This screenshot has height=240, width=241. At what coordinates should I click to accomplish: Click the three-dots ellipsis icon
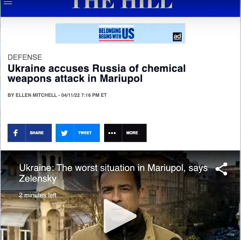[x=112, y=133]
